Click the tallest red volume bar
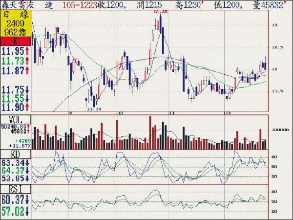 (150, 133)
